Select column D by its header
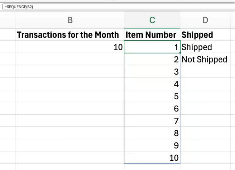This screenshot has width=235, height=170. pyautogui.click(x=206, y=20)
